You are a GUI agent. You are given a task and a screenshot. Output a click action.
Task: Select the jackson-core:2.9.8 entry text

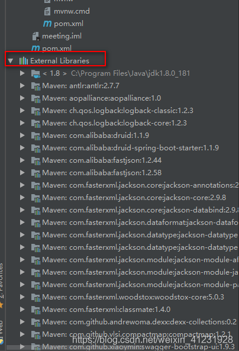(134, 198)
